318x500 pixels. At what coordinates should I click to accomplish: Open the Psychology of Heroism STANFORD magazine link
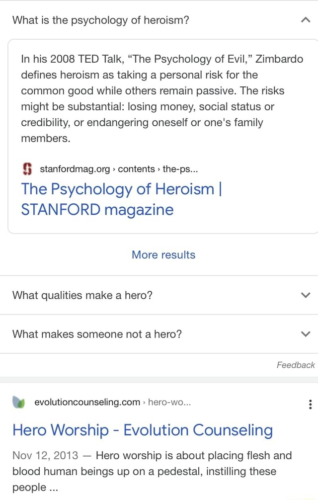click(x=121, y=200)
